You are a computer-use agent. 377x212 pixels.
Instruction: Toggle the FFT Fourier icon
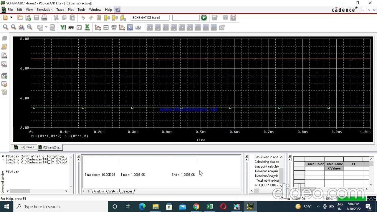point(71,27)
